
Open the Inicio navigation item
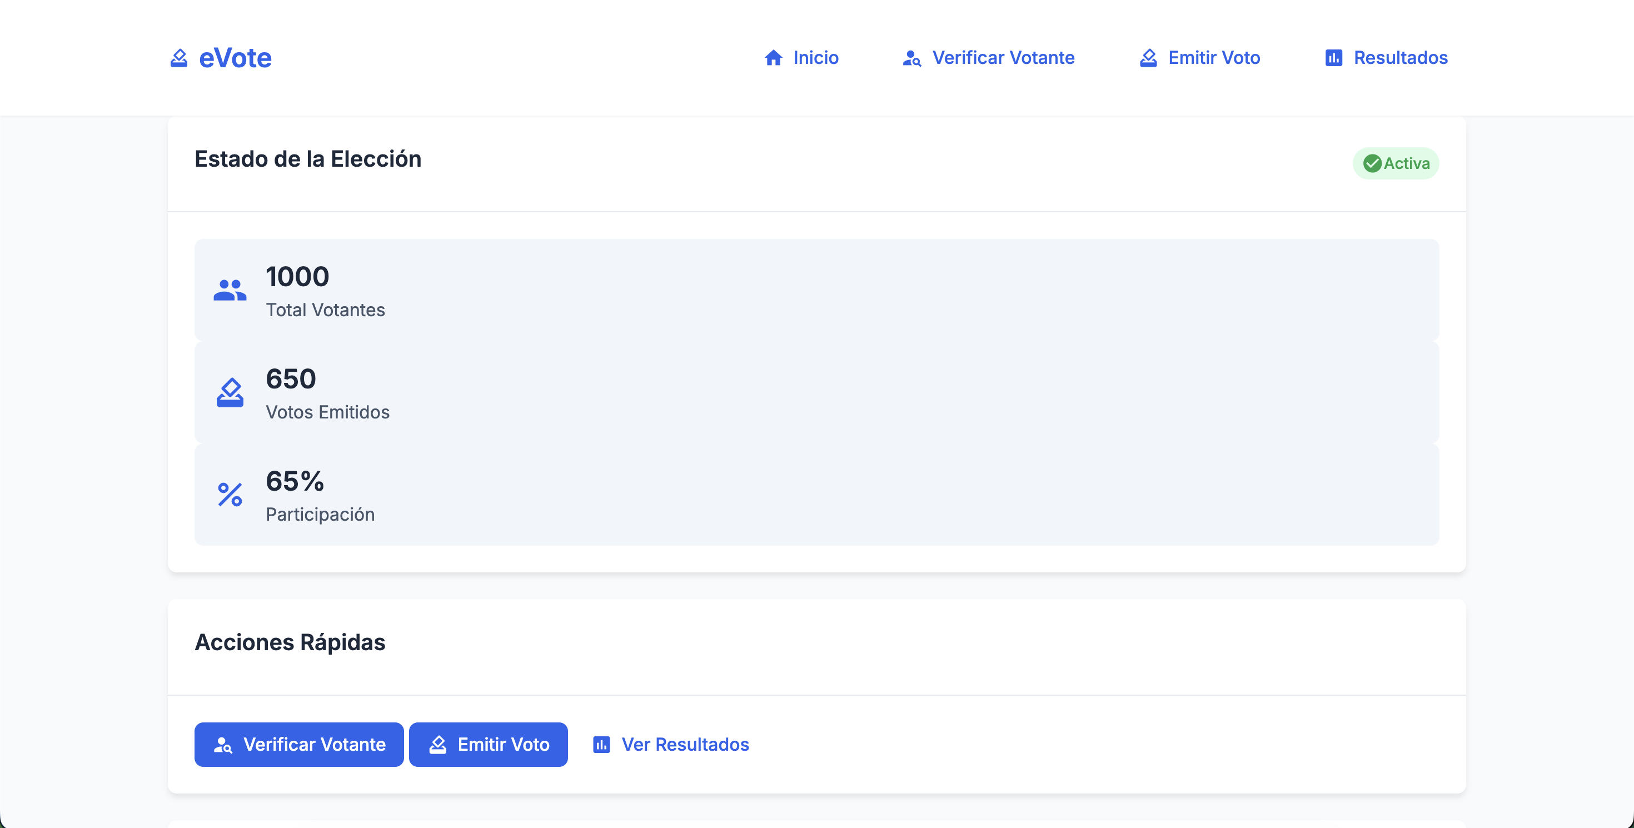click(815, 58)
